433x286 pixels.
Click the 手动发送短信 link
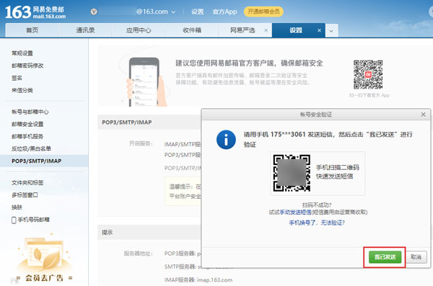click(295, 212)
